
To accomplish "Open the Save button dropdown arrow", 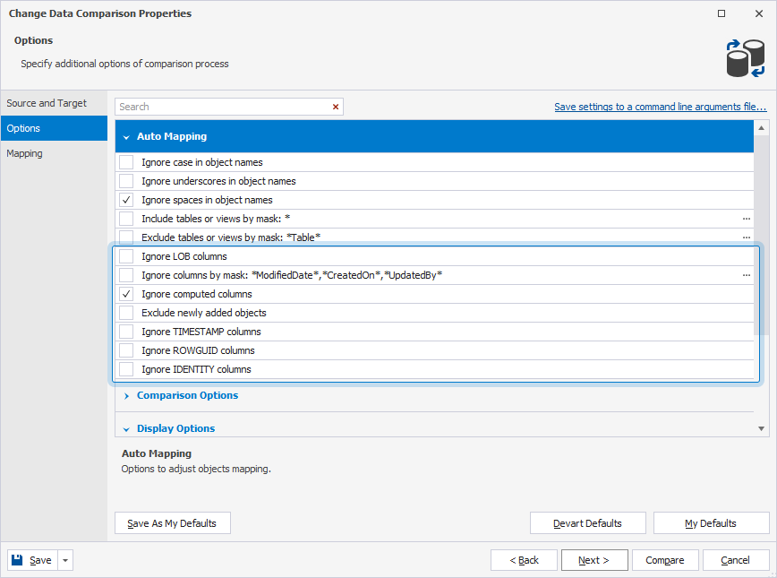I will [x=65, y=560].
